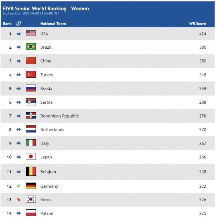Screen dimensions: 216x218
Task: Open the China team link
Action: [46, 61]
